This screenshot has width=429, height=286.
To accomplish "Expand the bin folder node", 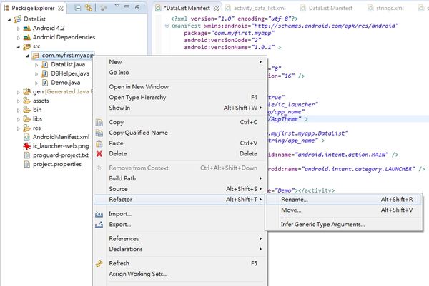I will click(x=19, y=111).
